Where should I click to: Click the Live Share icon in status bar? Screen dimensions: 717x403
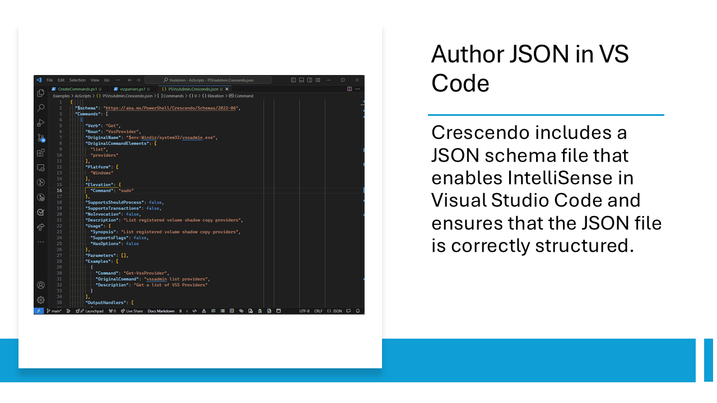click(132, 311)
